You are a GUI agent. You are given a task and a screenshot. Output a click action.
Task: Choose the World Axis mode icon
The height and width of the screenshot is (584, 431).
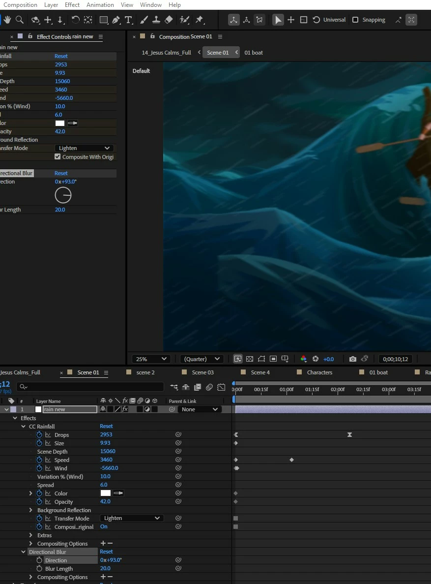click(x=246, y=20)
